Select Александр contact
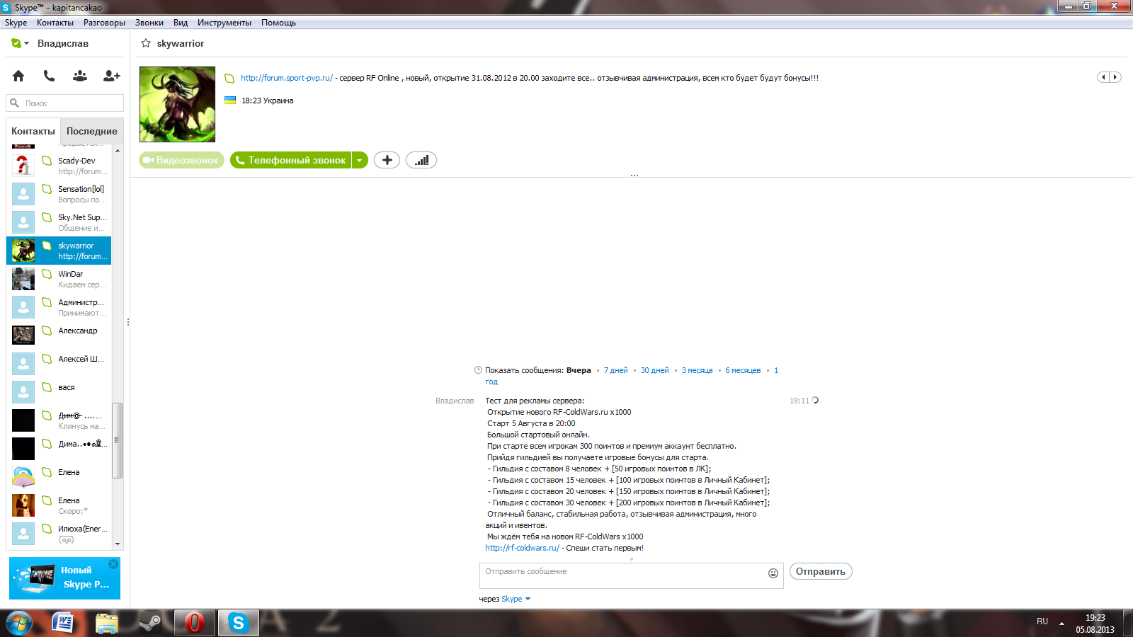This screenshot has height=637, width=1133. 59,335
